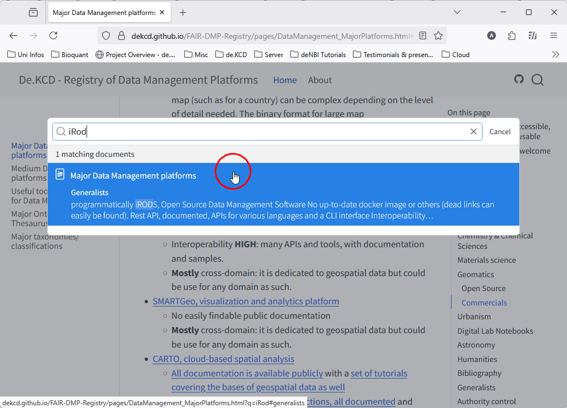The image size is (567, 408).
Task: Go back to the previous page
Action: [13, 35]
